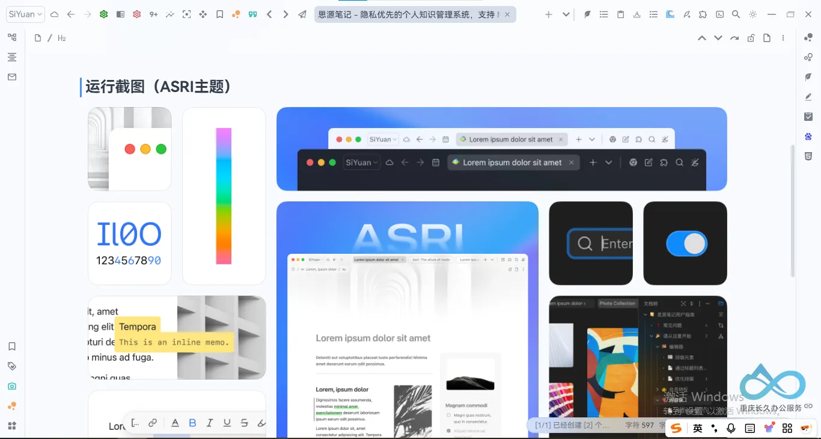The width and height of the screenshot is (821, 439).
Task: Click the orange dots icon in top toolbar
Action: [x=236, y=14]
